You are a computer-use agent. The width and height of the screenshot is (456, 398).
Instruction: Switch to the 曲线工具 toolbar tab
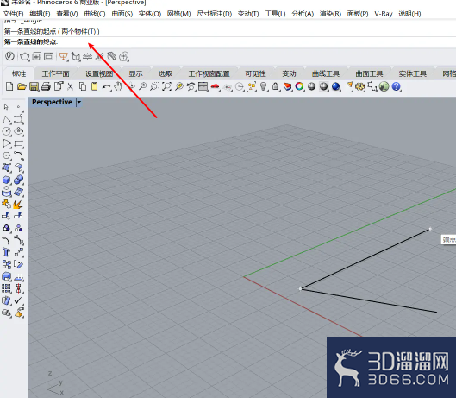[326, 73]
